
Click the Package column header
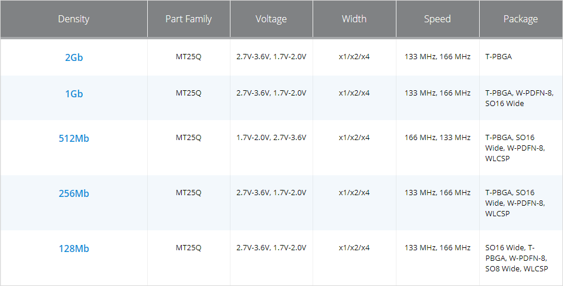point(520,19)
